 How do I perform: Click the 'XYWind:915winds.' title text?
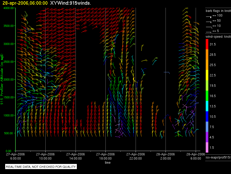(70, 3)
